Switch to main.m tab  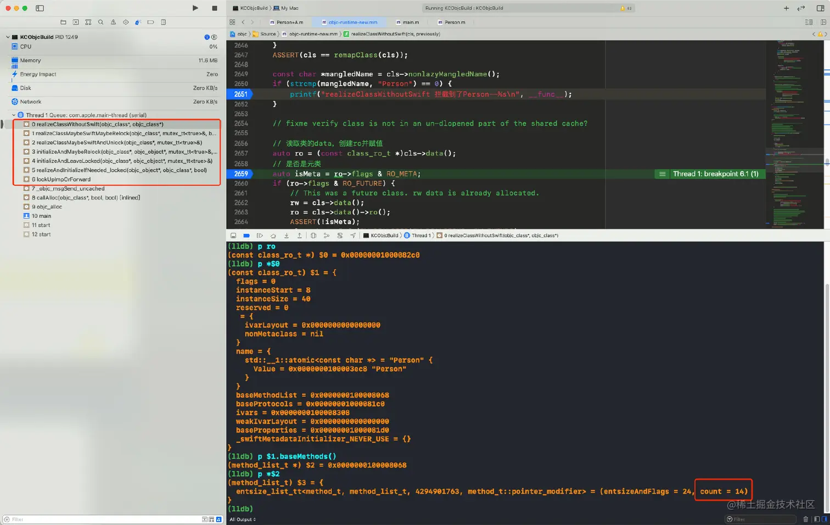tap(407, 23)
